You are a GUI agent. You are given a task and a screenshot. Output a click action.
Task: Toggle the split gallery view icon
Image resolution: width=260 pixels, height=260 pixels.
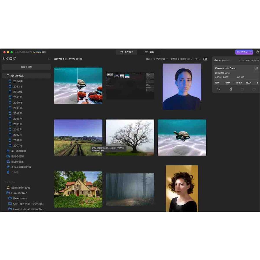point(205,59)
